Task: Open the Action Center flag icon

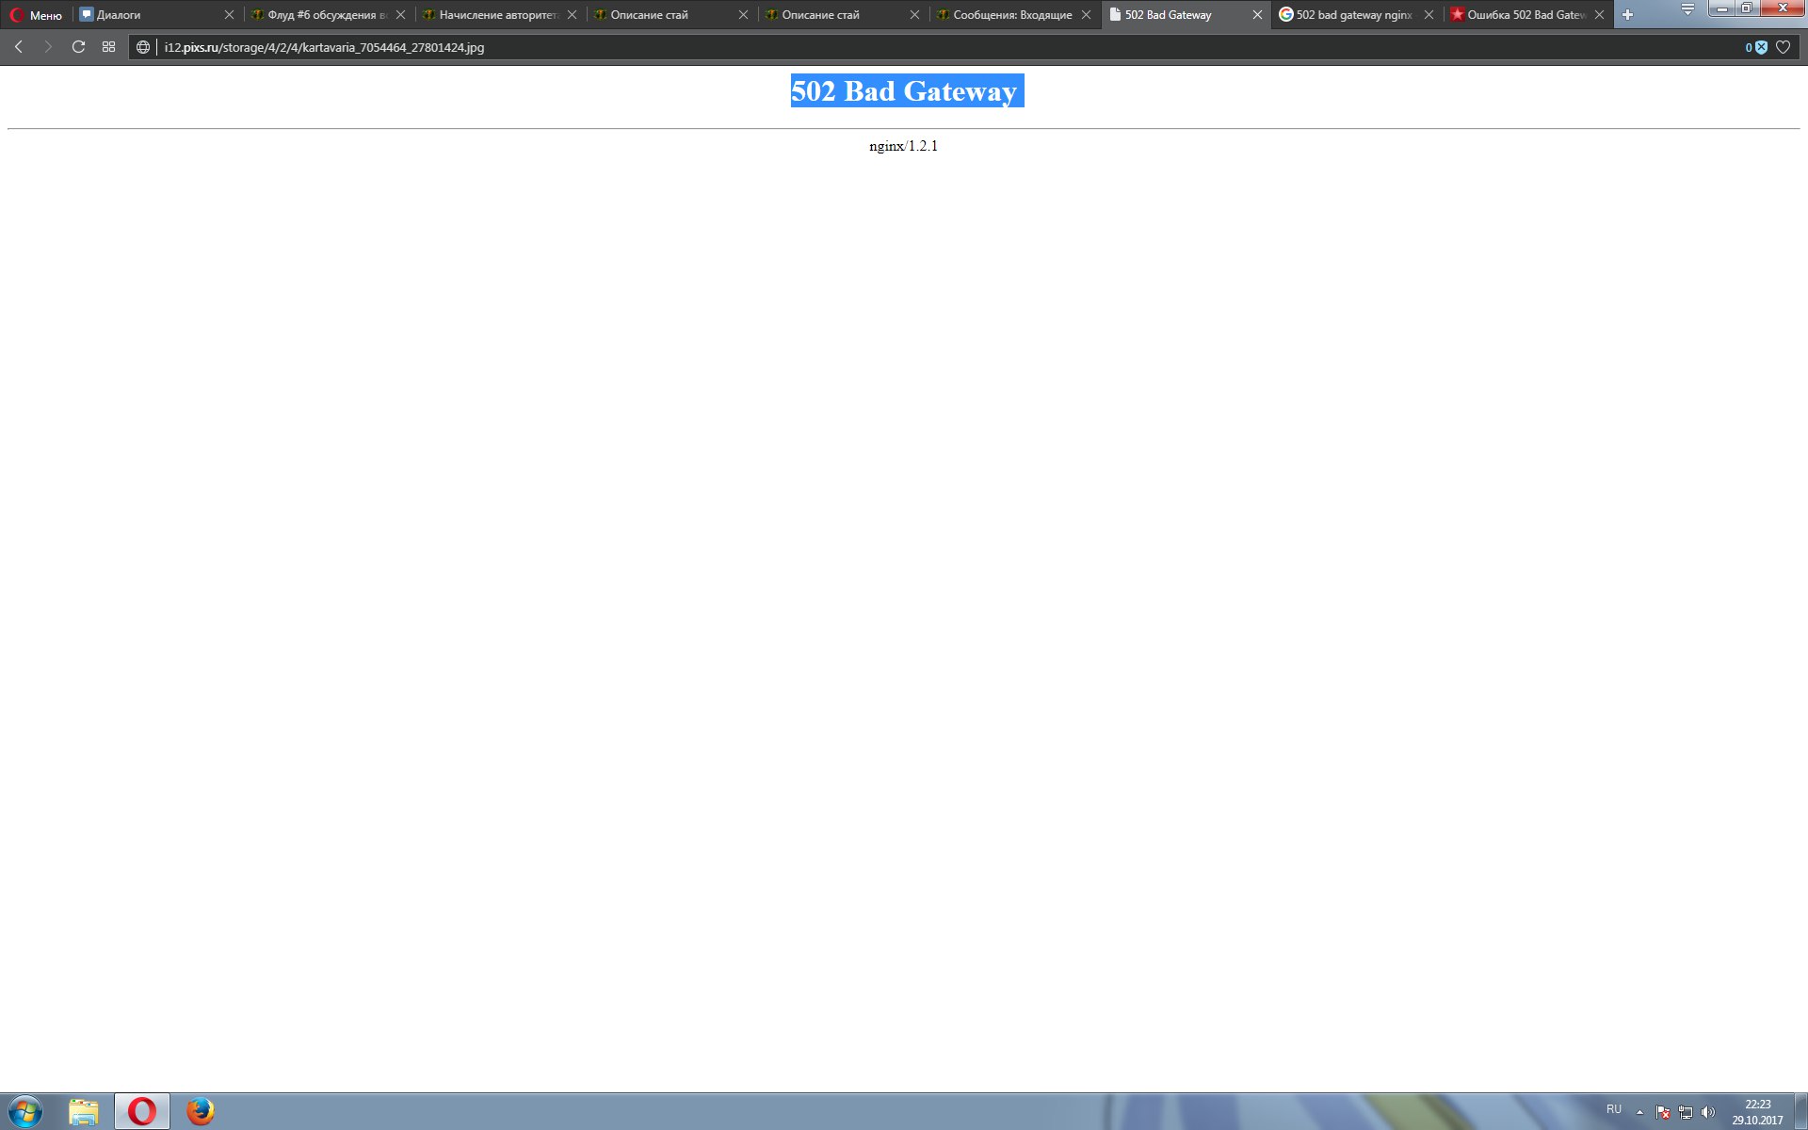Action: (x=1663, y=1112)
